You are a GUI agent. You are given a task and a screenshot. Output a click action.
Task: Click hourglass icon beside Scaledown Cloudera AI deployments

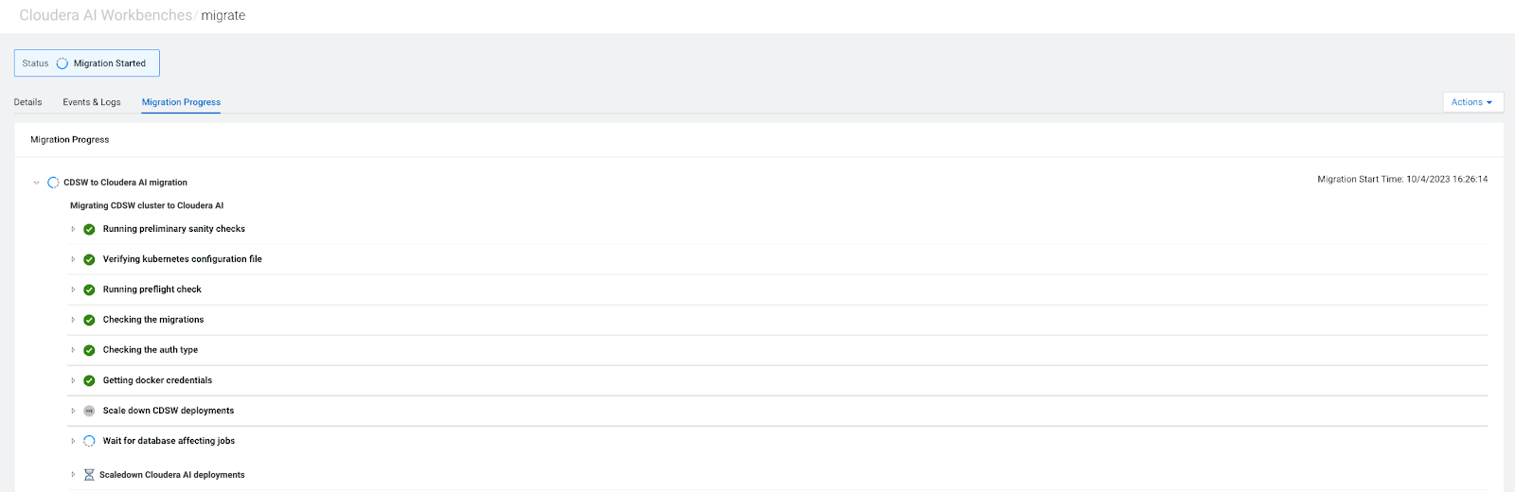[89, 475]
